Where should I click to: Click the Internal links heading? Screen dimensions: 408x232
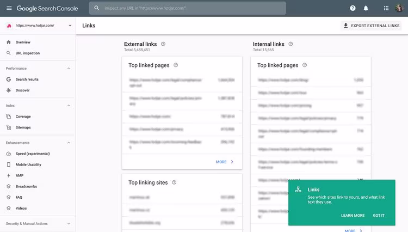coord(269,44)
